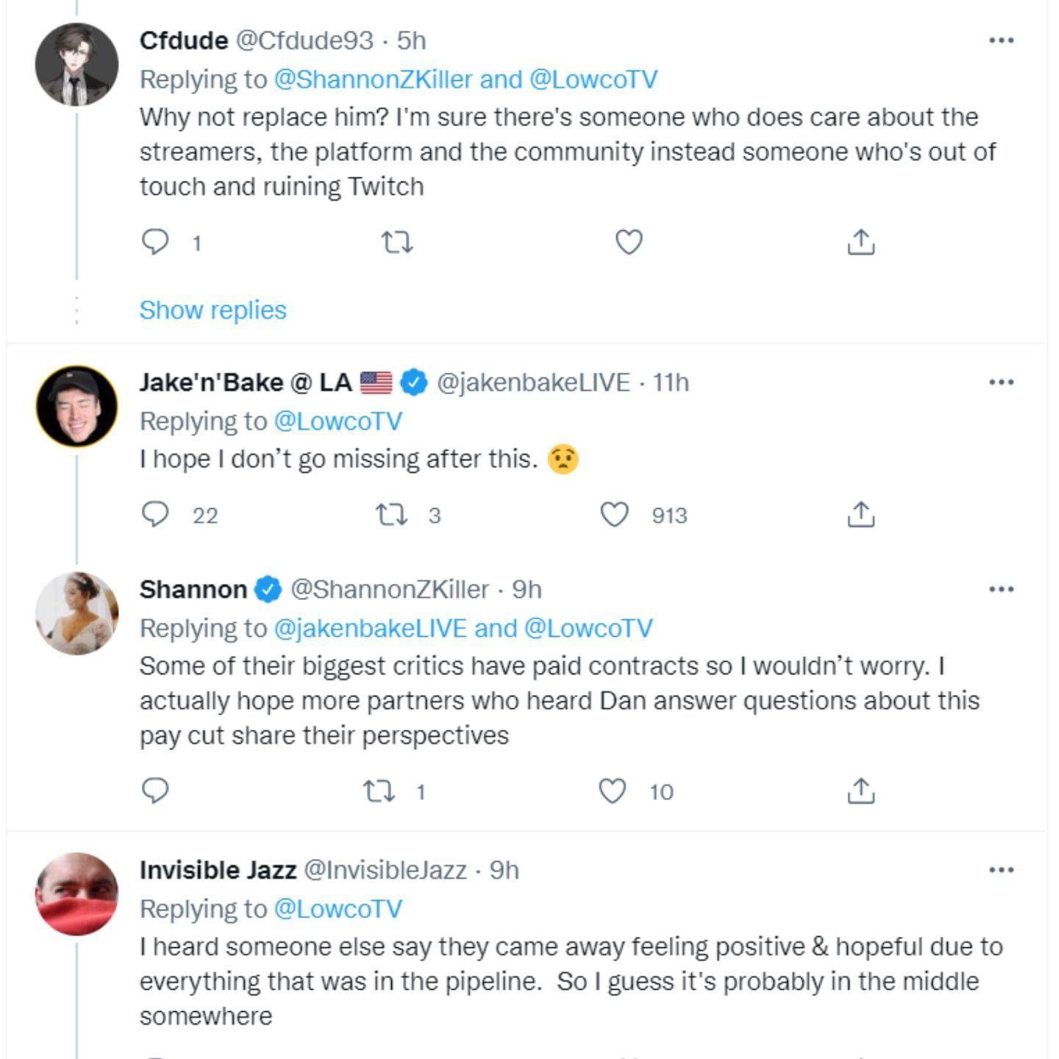Click the retweet icon on Cfdude's tweet
This screenshot has height=1059, width=1059.
coord(398,241)
